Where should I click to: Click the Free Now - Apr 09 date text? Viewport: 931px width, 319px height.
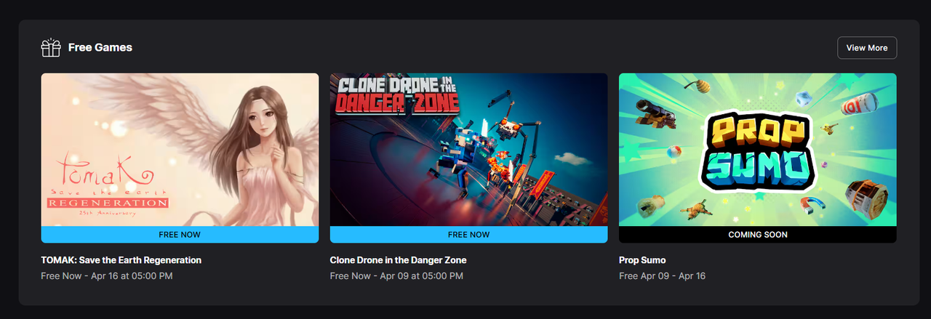396,276
